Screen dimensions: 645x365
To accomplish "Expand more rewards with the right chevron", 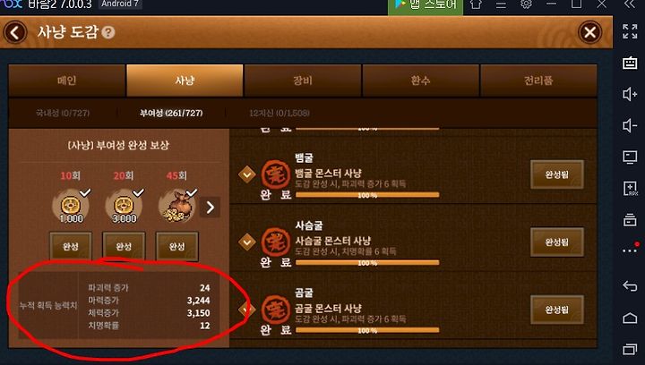I will (x=210, y=208).
